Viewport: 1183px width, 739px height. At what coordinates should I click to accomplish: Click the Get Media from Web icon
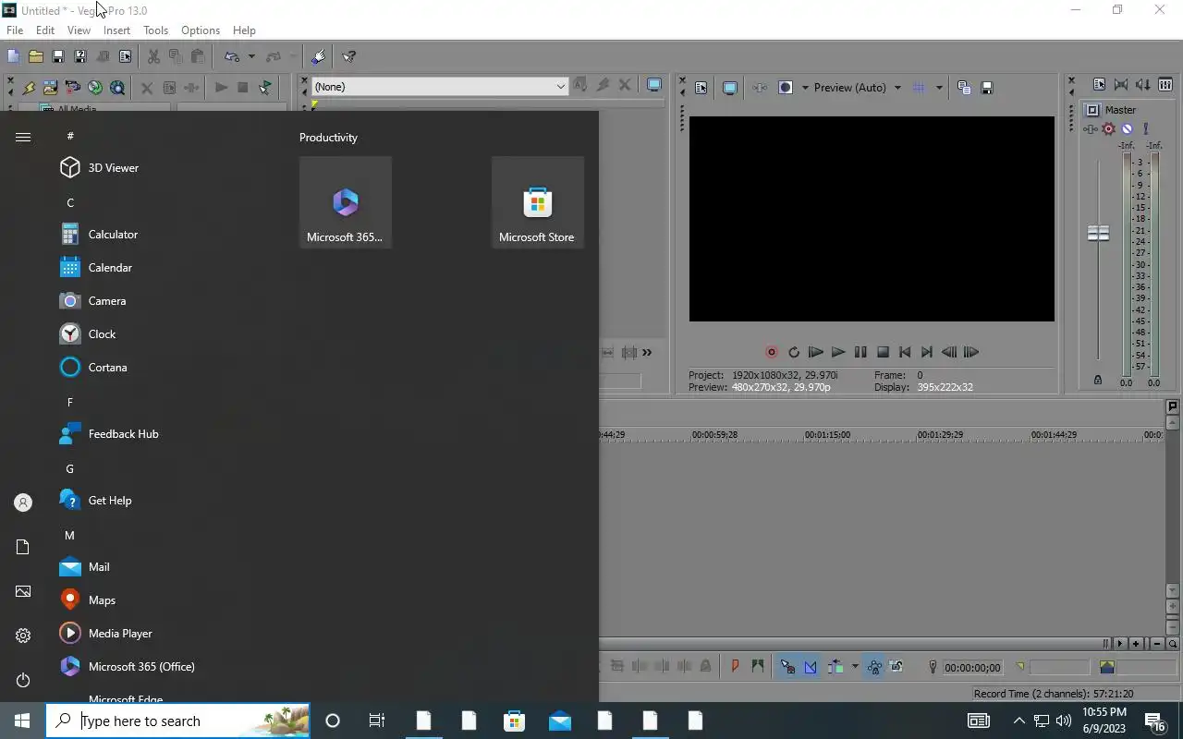click(117, 88)
